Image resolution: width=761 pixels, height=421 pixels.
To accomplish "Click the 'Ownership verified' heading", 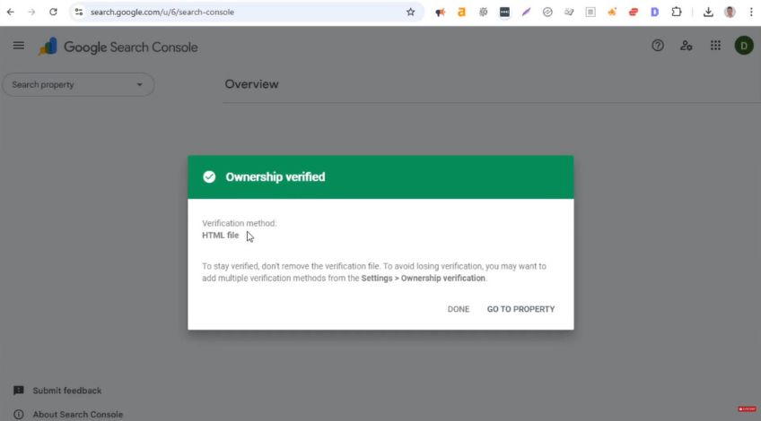I will click(276, 176).
